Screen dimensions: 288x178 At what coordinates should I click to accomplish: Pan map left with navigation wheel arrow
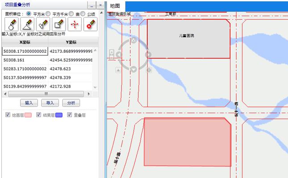tap(119, 55)
